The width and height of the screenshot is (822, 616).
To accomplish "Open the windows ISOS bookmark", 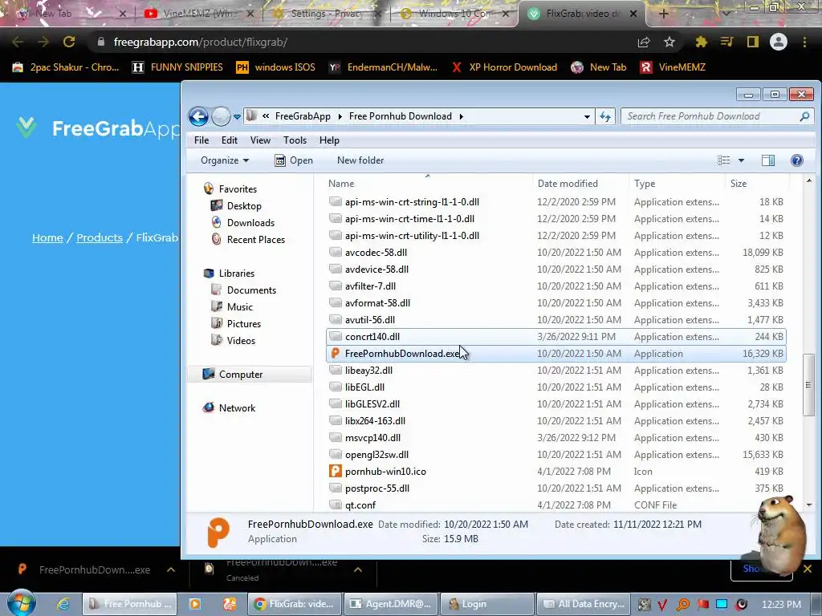I will (276, 67).
